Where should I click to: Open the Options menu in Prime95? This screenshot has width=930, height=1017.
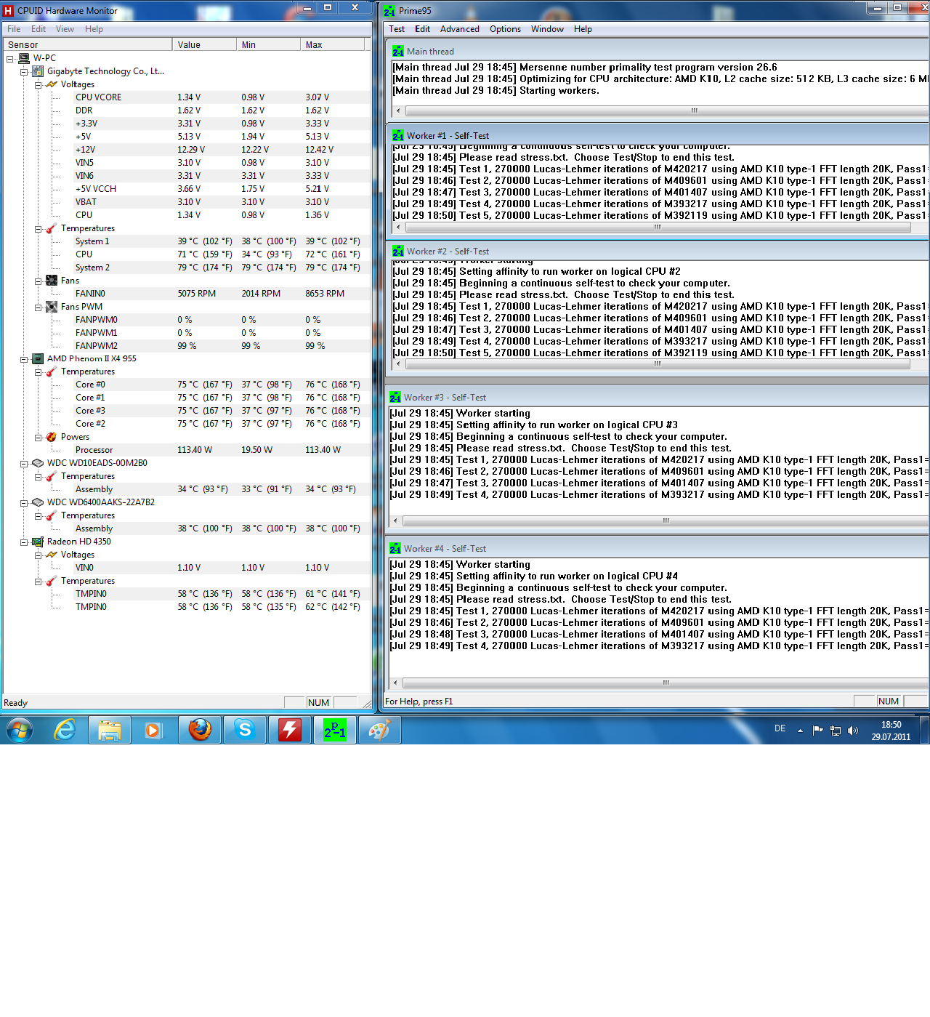pyautogui.click(x=505, y=29)
